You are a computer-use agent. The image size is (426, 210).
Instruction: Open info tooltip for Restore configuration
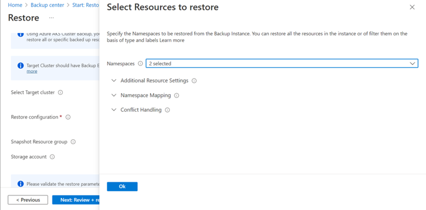click(x=68, y=117)
